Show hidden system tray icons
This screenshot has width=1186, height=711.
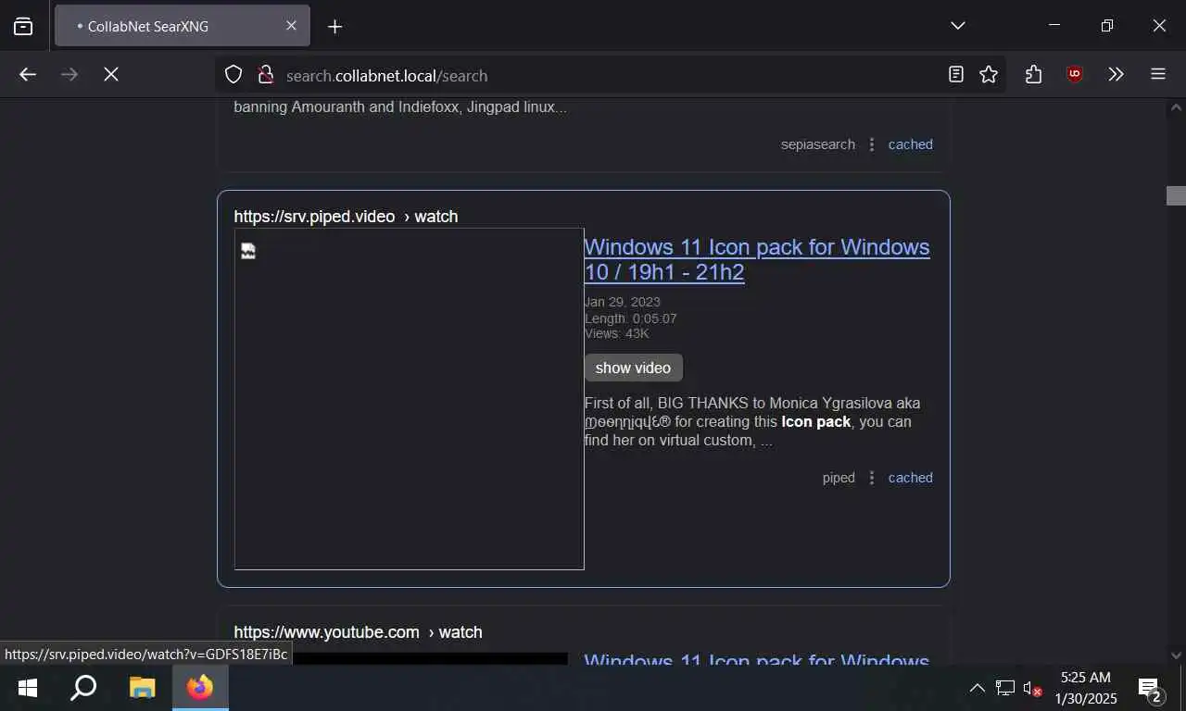(x=977, y=688)
